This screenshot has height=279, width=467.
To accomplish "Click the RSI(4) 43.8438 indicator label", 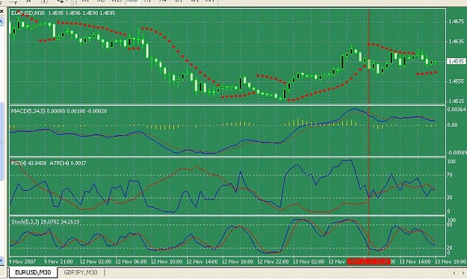I will [28, 163].
